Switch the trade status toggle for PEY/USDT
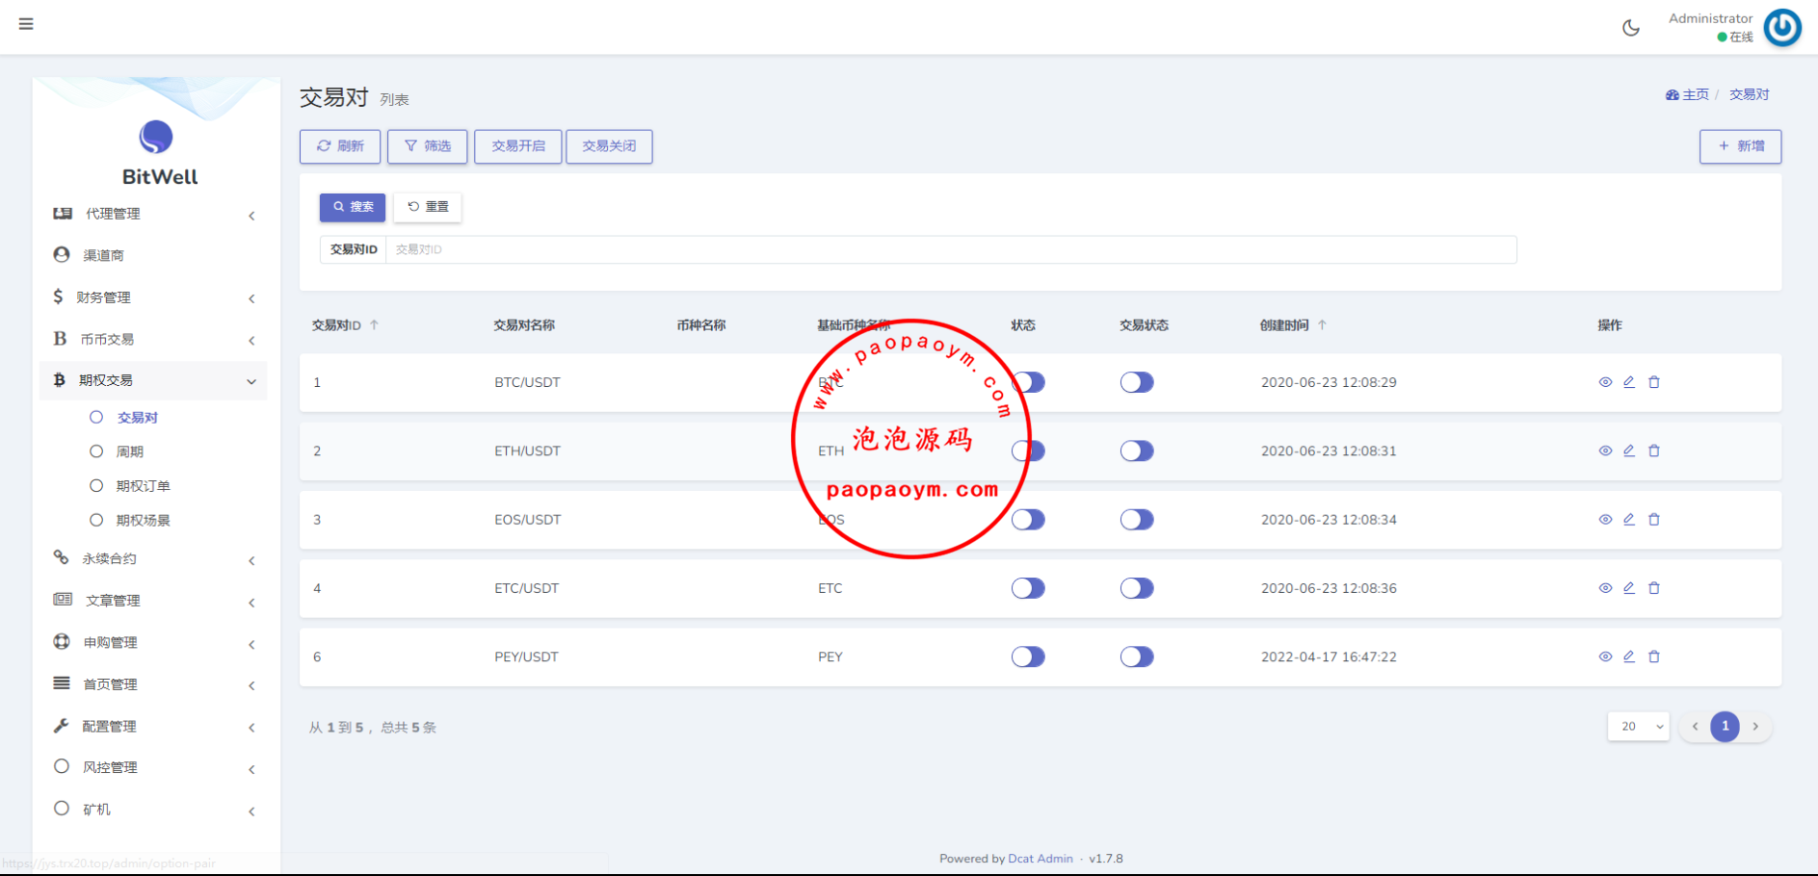 1137,657
